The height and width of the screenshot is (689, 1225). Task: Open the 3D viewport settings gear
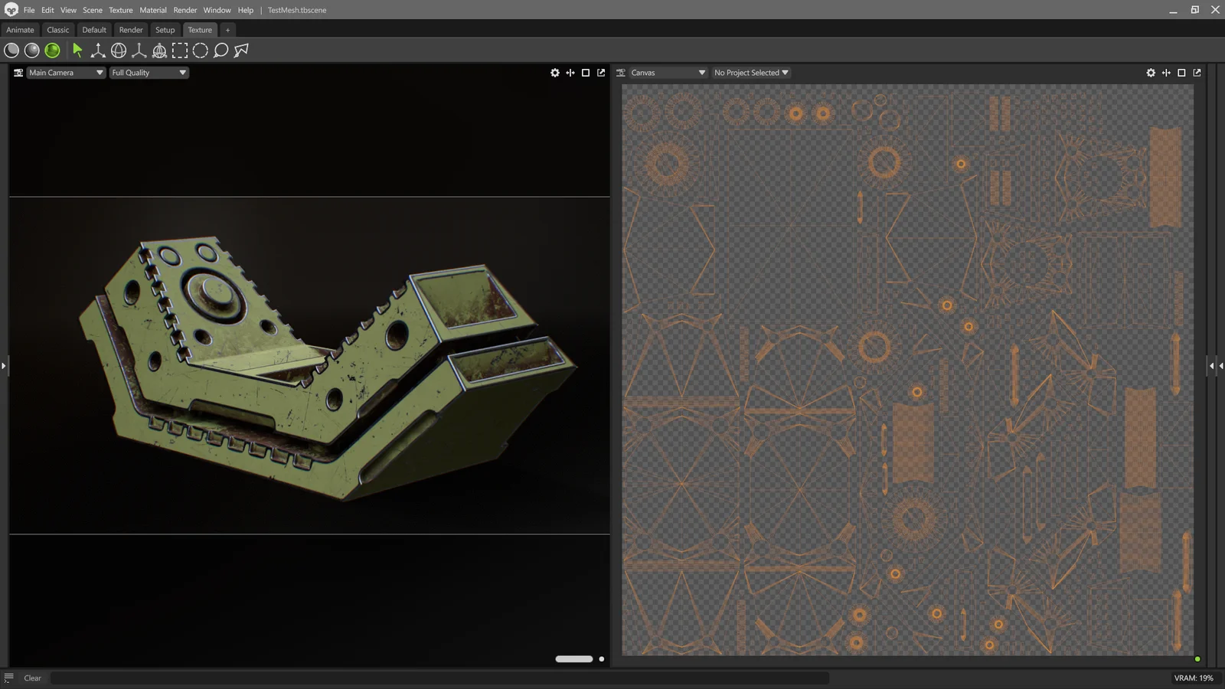pyautogui.click(x=554, y=72)
